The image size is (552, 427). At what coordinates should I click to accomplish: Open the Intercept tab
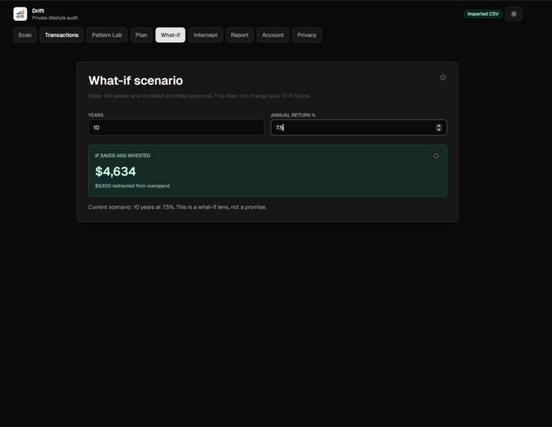point(205,35)
